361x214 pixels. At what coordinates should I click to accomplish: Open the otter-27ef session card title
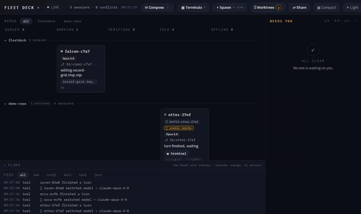pos(179,115)
